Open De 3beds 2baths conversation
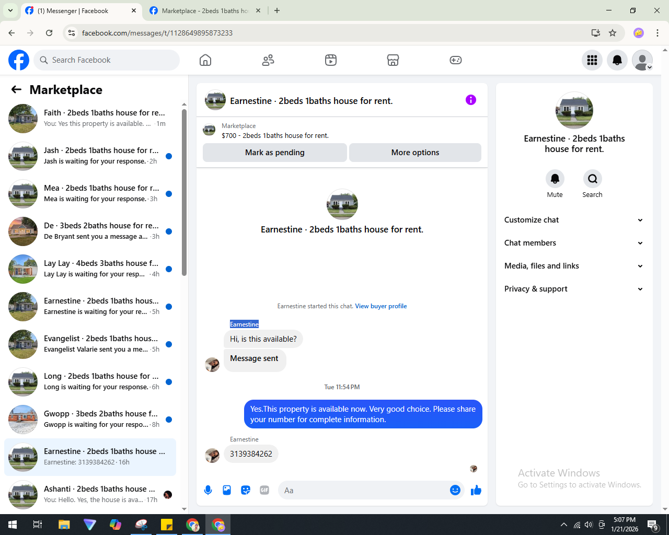 click(90, 231)
